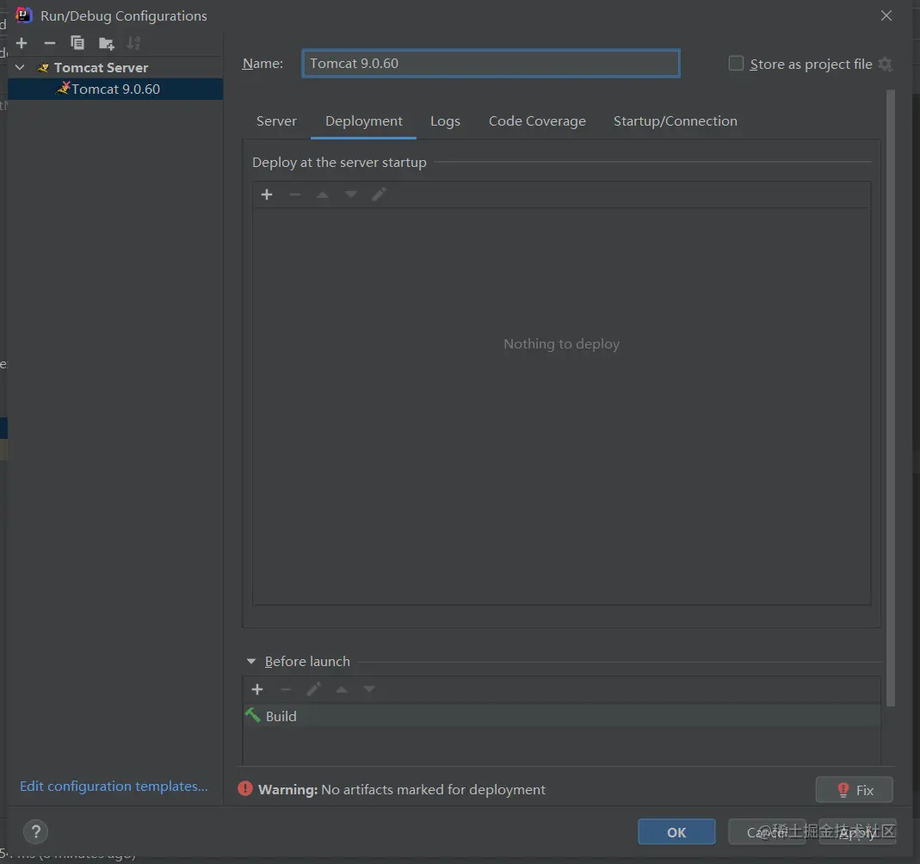This screenshot has width=920, height=864.
Task: Open help with question mark button
Action: pyautogui.click(x=36, y=832)
